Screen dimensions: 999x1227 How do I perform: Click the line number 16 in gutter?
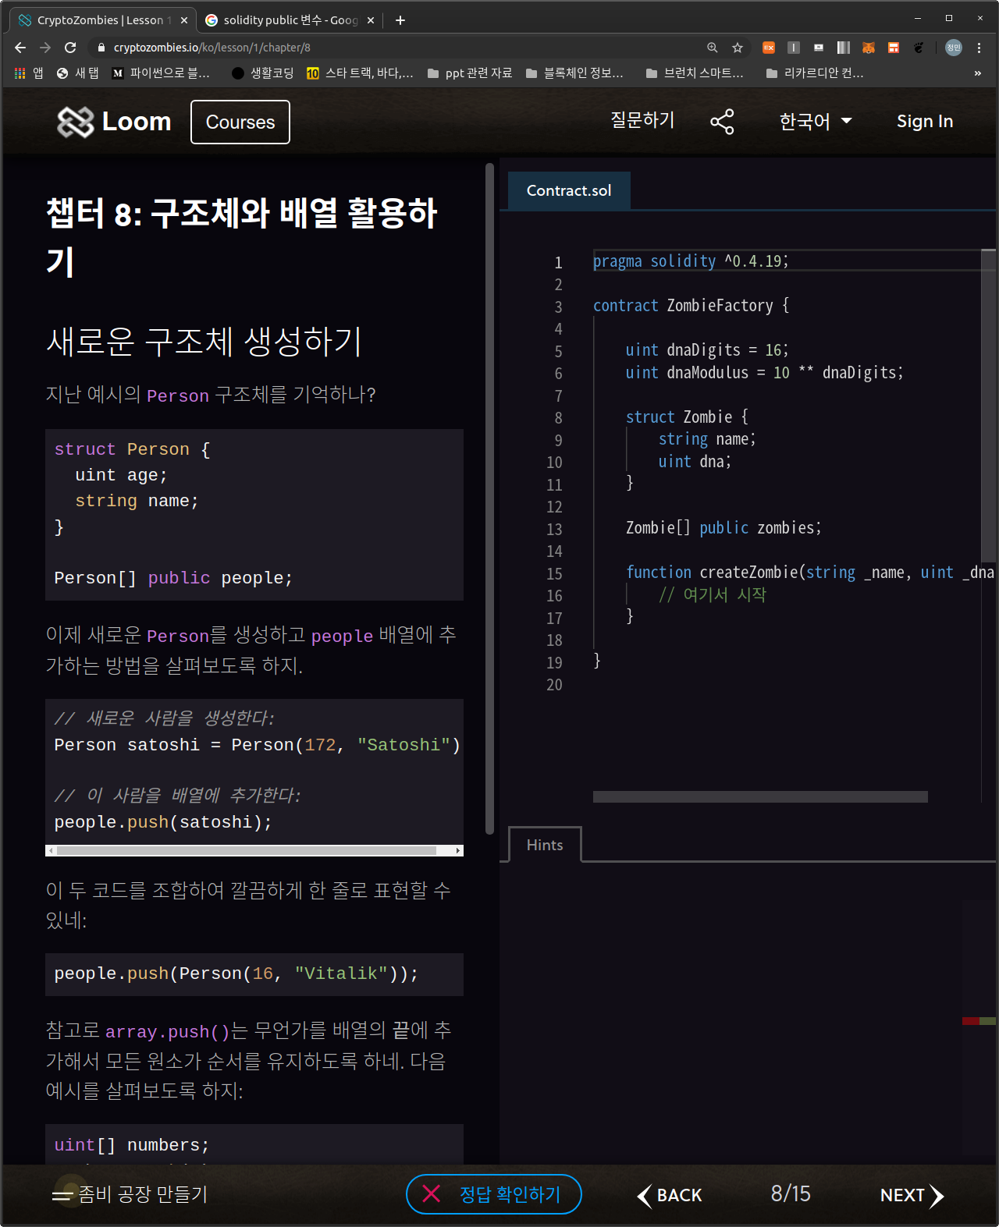click(554, 596)
